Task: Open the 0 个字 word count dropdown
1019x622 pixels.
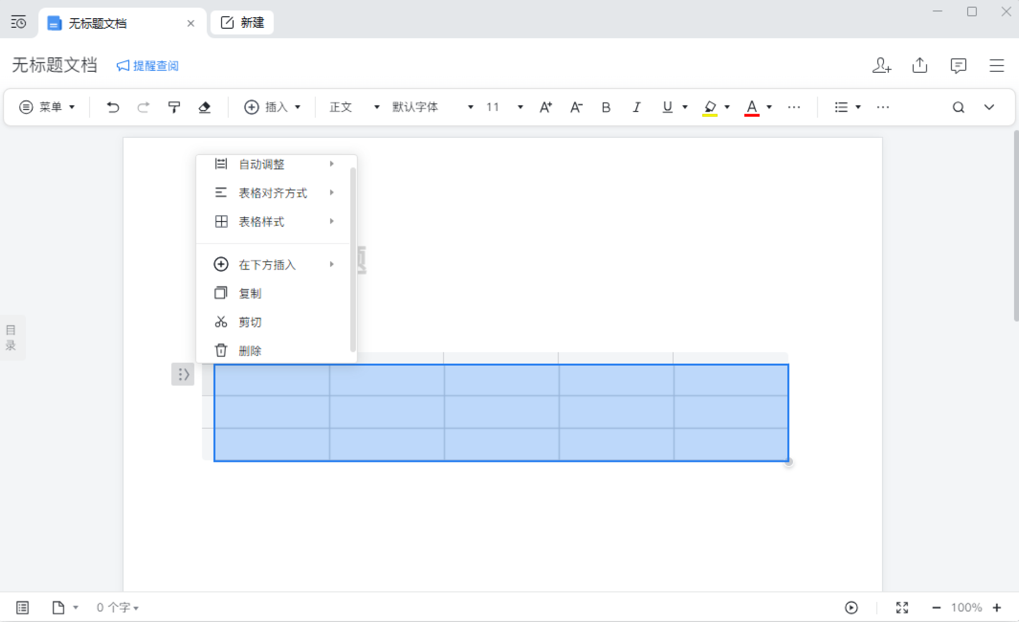Action: pyautogui.click(x=117, y=607)
